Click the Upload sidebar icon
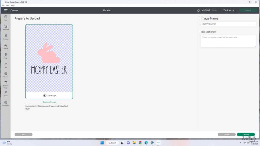The image size is (260, 146). pos(6,94)
